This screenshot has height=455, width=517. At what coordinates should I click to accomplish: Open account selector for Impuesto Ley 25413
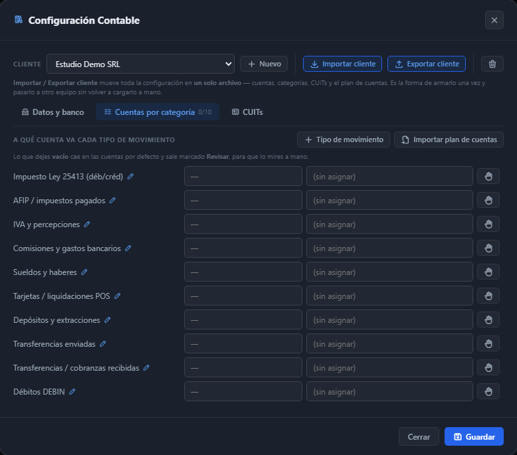[x=389, y=176]
